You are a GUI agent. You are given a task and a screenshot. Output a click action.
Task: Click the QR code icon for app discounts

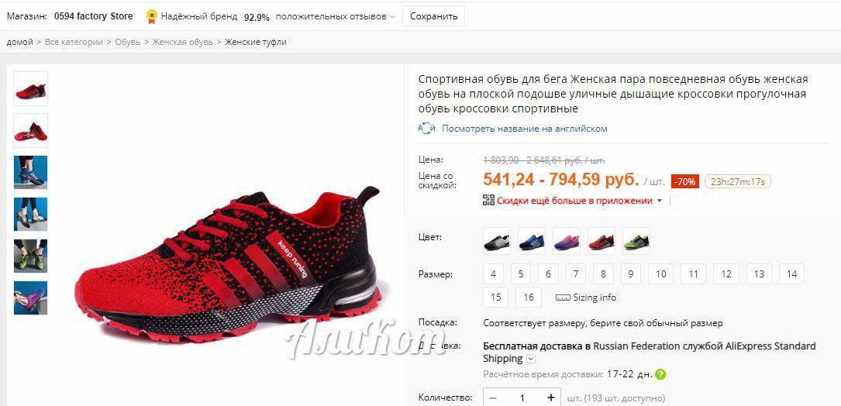point(488,201)
